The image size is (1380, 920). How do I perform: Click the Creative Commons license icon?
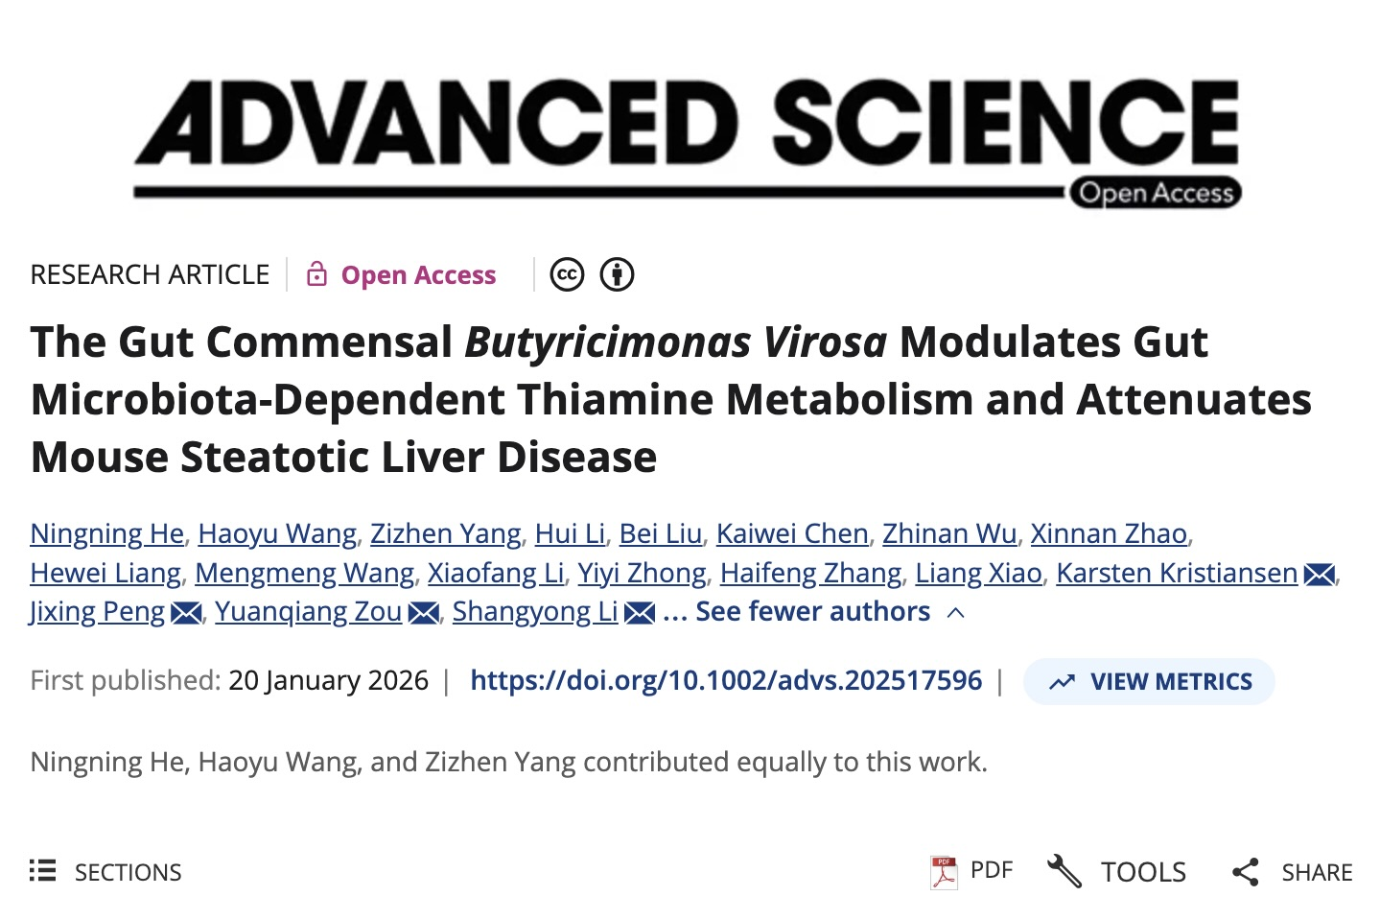[x=567, y=275]
